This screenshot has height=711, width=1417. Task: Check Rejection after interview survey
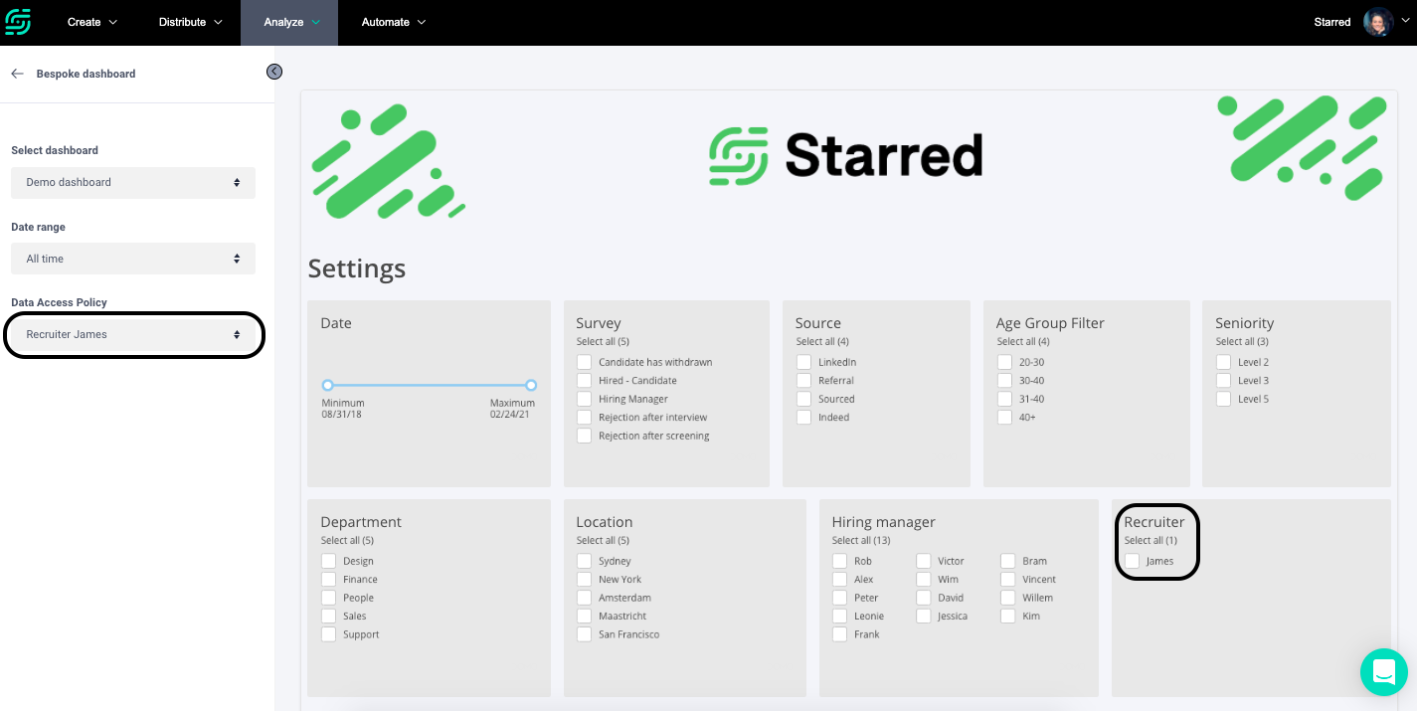[585, 418]
